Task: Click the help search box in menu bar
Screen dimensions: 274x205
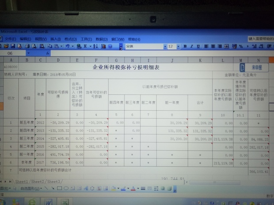Action: pyautogui.click(x=261, y=39)
